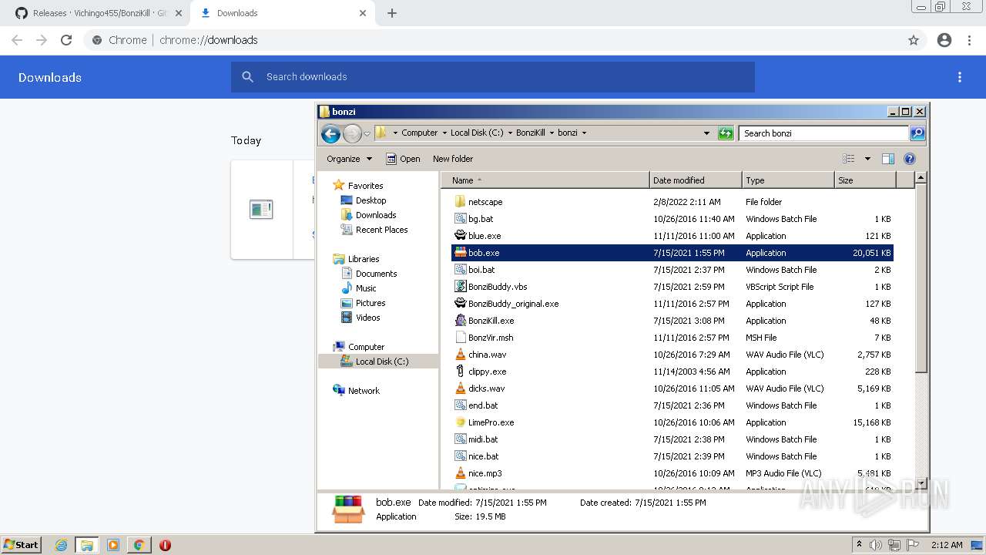The height and width of the screenshot is (555, 986).
Task: Select Desktop in Favorites
Action: pos(371,200)
